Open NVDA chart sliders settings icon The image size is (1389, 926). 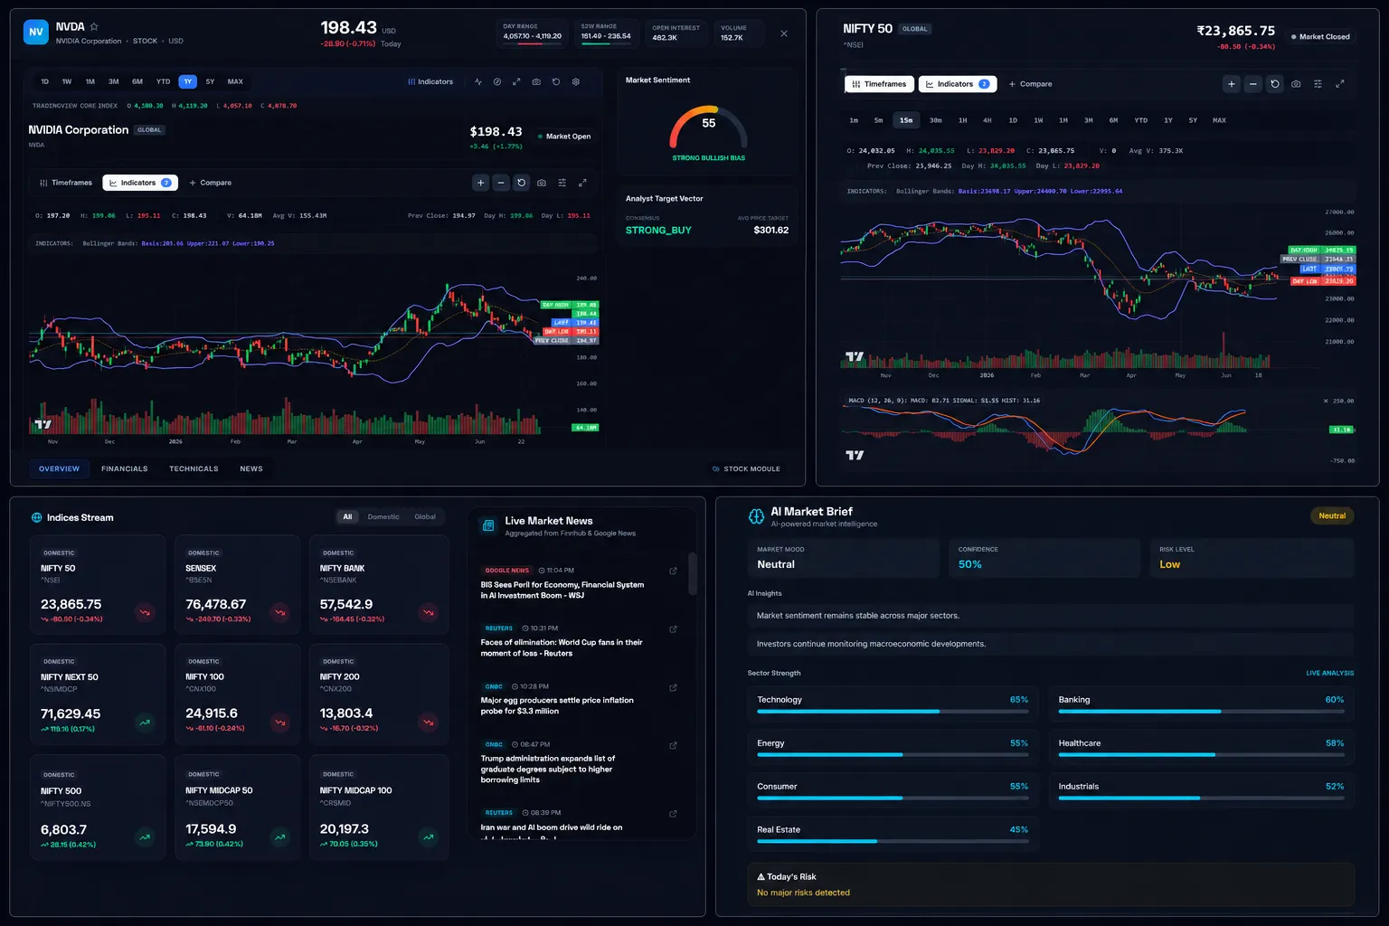(562, 183)
